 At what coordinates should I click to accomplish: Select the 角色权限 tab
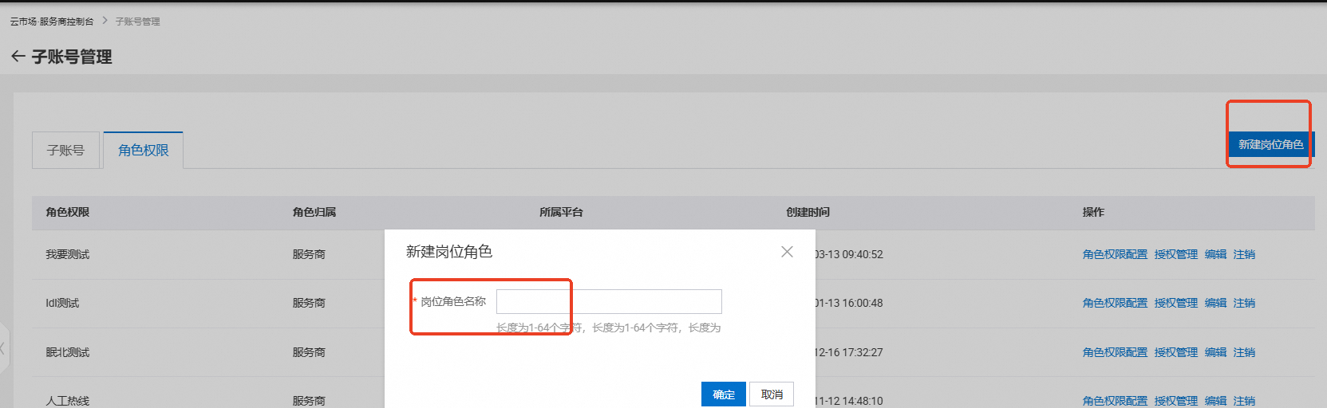click(x=144, y=150)
